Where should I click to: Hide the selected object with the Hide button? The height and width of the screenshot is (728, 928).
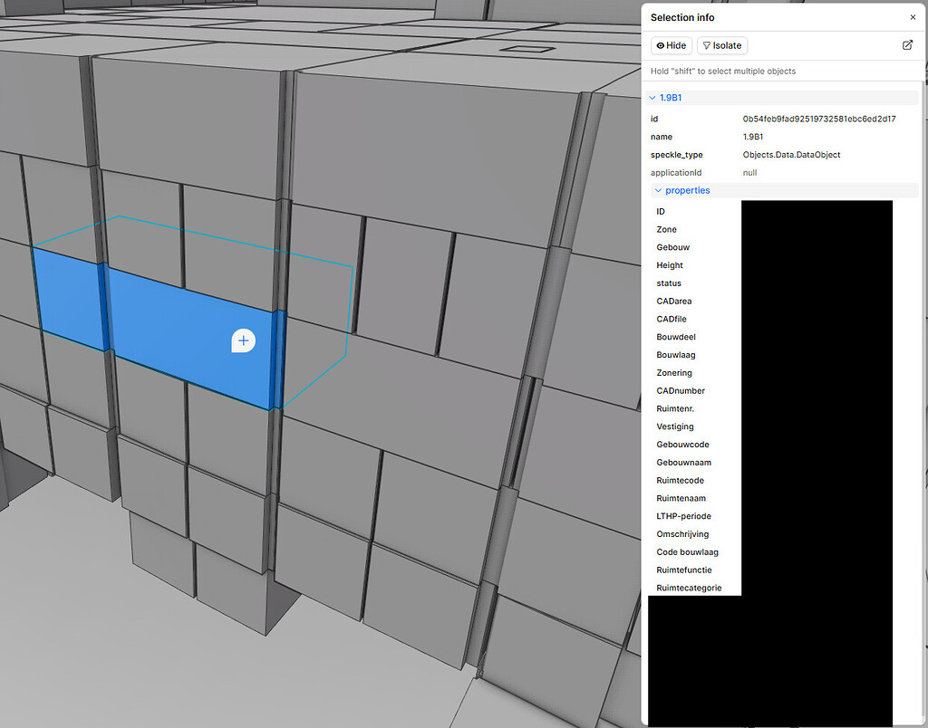(x=672, y=45)
